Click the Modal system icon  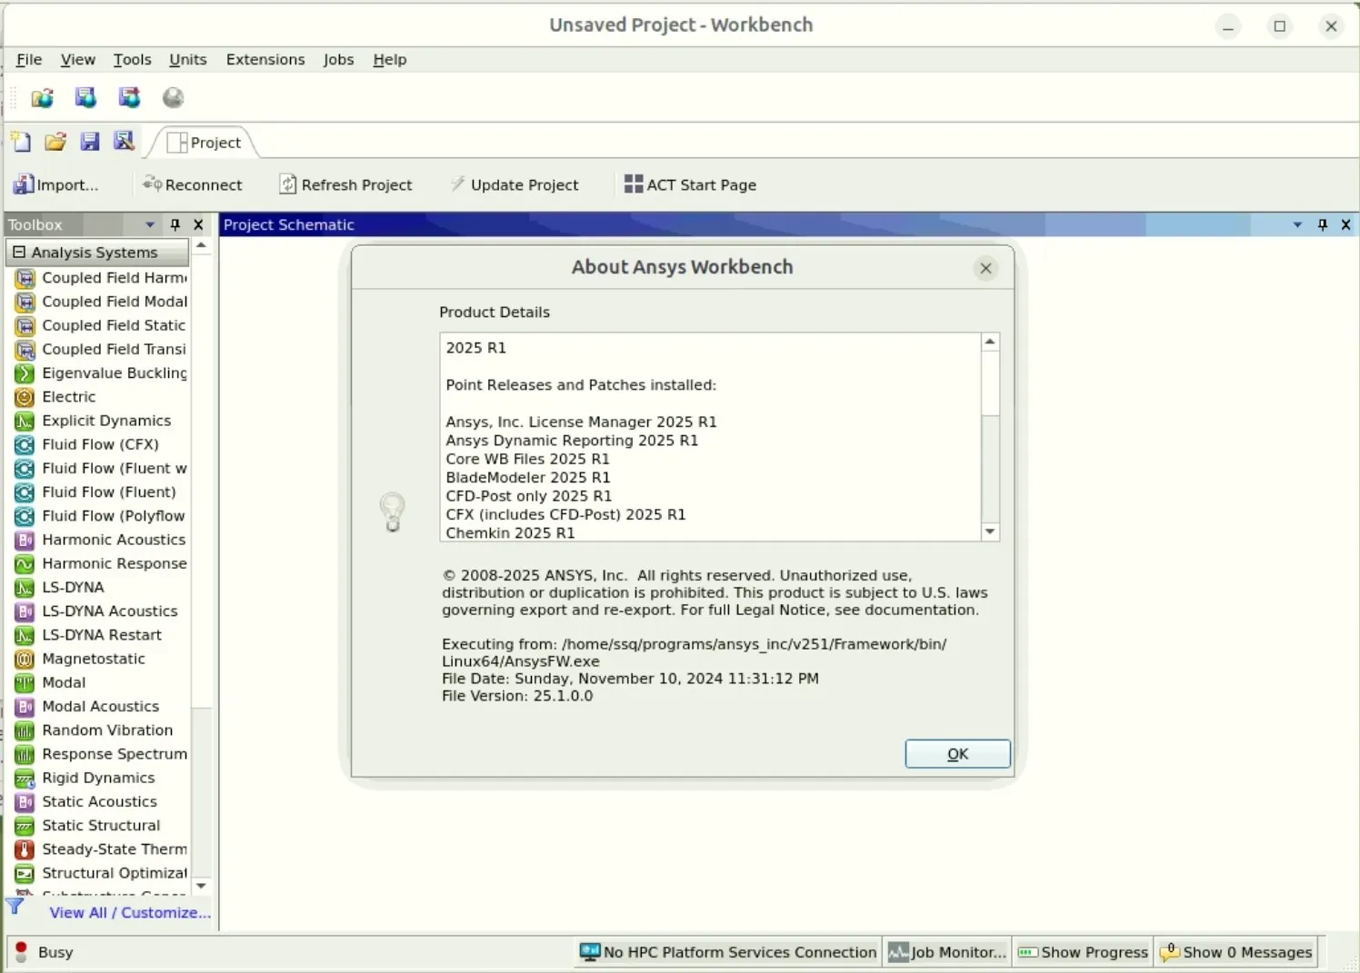point(25,683)
